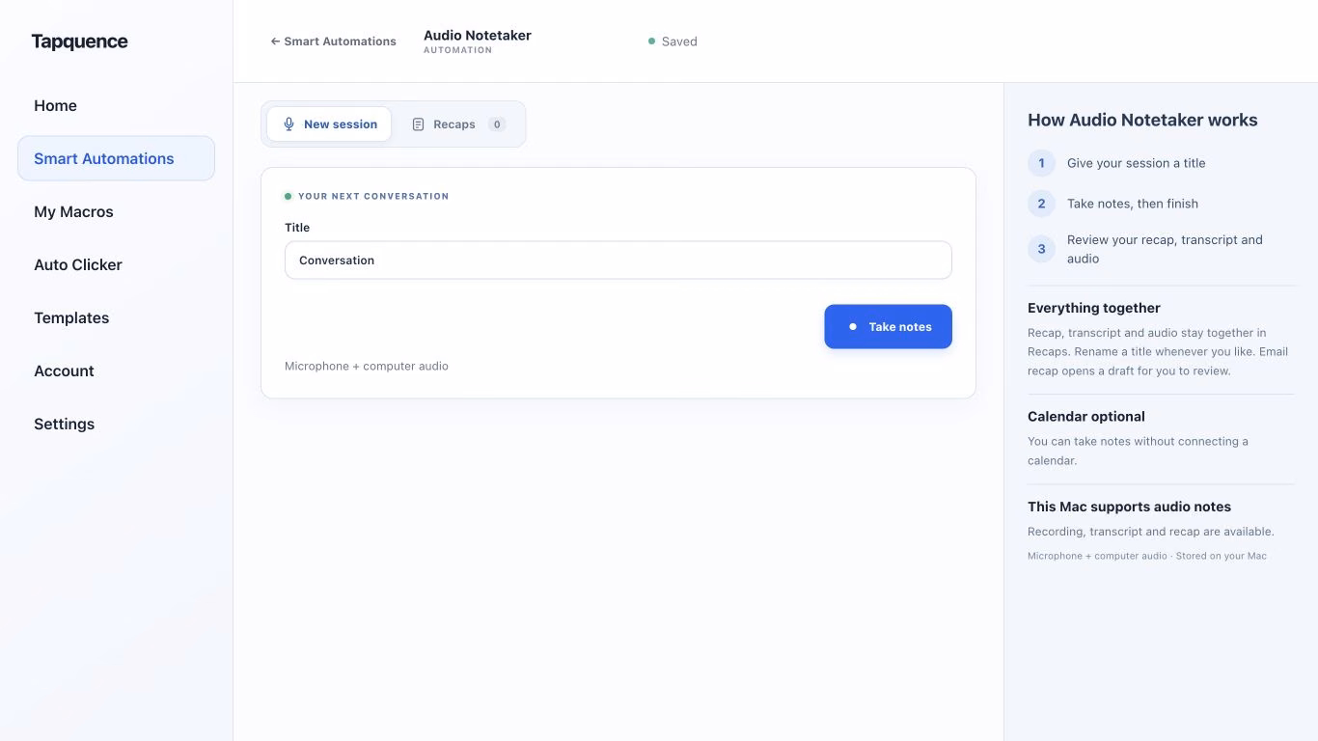Click the 'How Audio Notetaker works' heading
The image size is (1318, 741).
point(1142,121)
